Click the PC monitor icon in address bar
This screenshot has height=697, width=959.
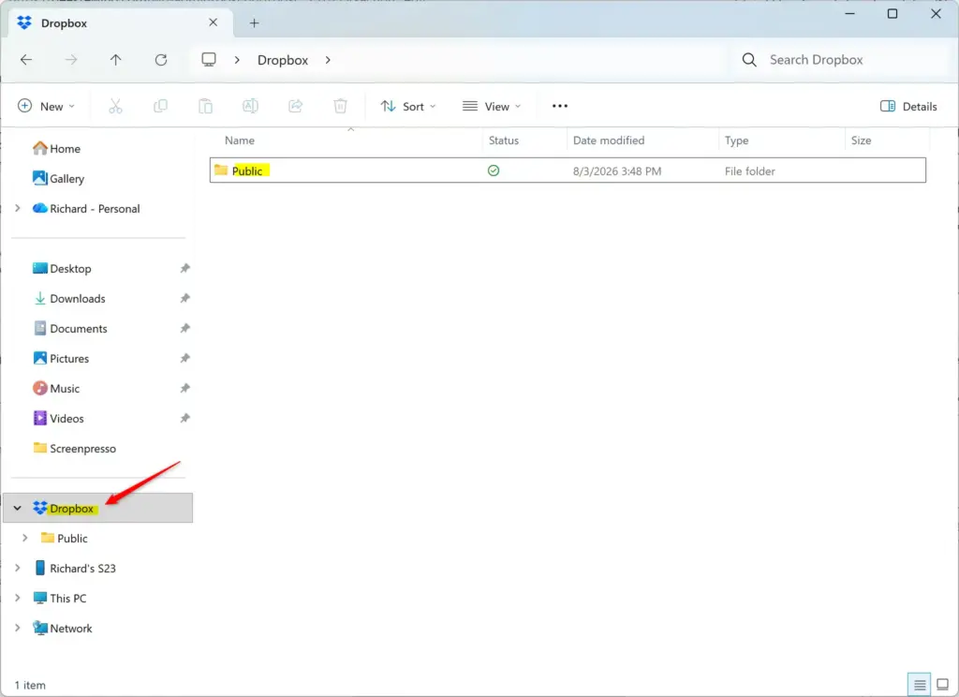(209, 59)
